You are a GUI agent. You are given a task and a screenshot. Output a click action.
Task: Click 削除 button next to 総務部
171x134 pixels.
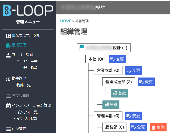pyautogui.click(x=158, y=127)
